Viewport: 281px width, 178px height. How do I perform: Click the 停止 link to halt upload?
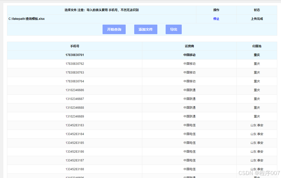click(x=216, y=19)
